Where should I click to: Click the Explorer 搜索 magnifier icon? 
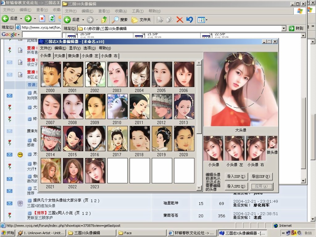point(115,20)
